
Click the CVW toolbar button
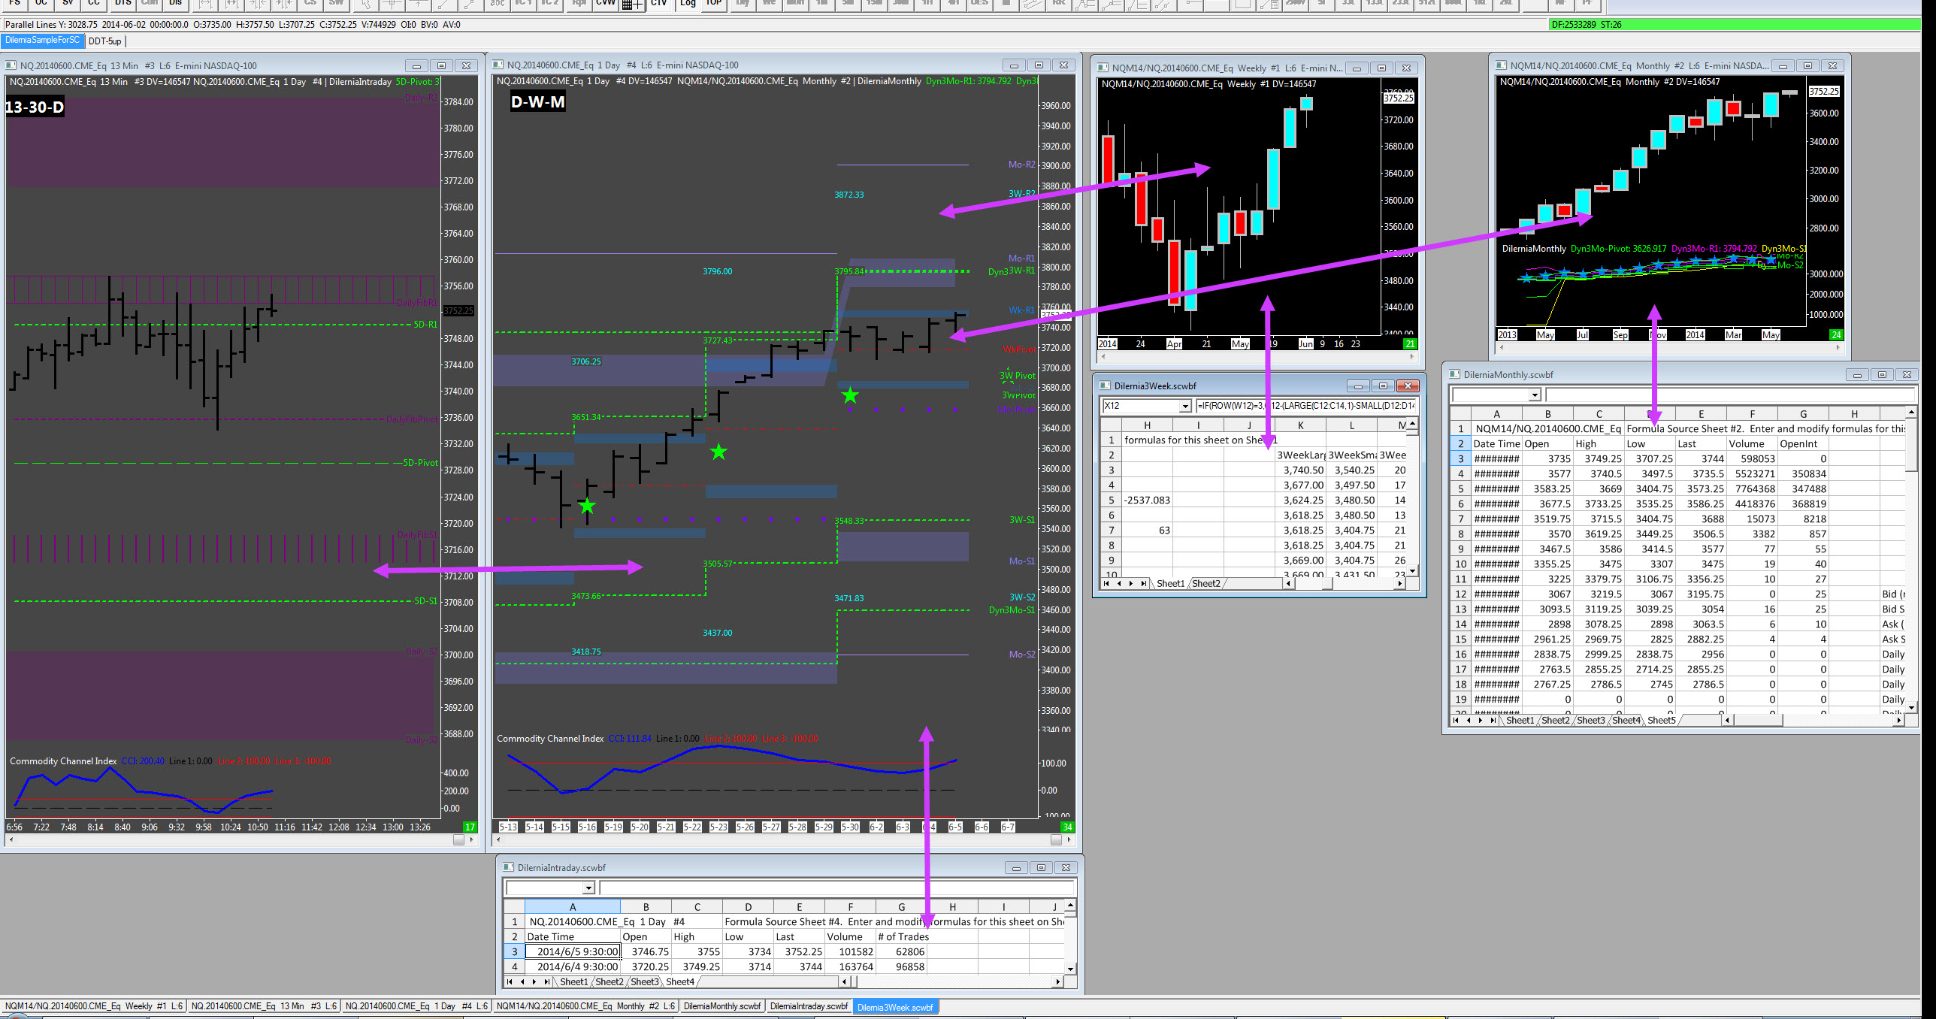(605, 4)
